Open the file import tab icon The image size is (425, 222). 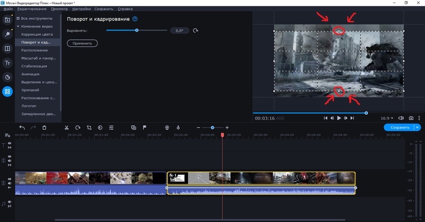[7, 20]
